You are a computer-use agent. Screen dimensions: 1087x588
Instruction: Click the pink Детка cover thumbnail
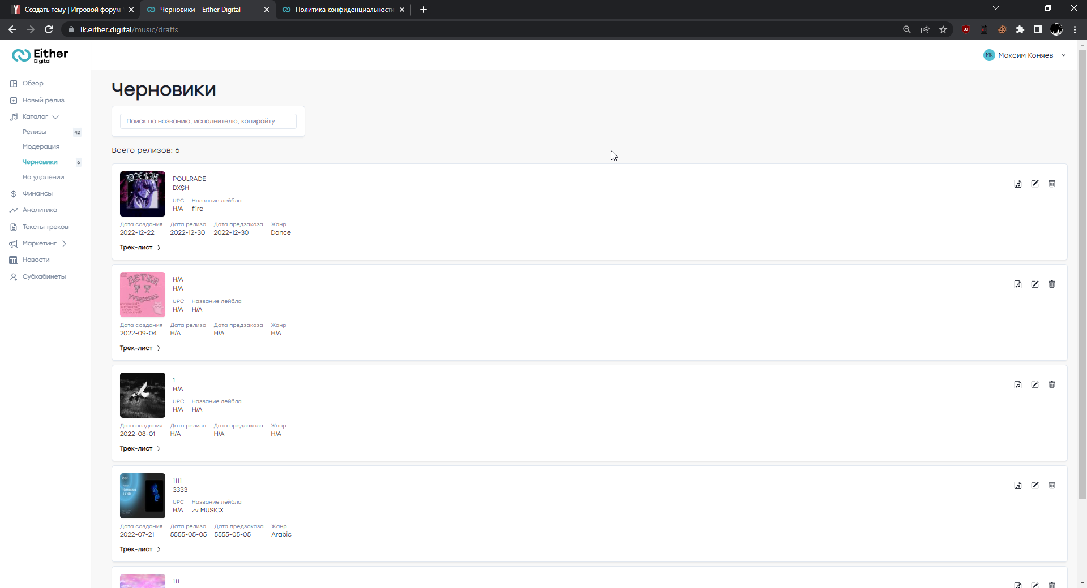point(143,295)
